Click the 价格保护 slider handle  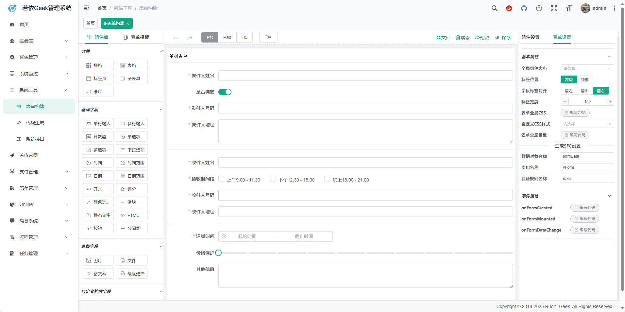pos(219,253)
